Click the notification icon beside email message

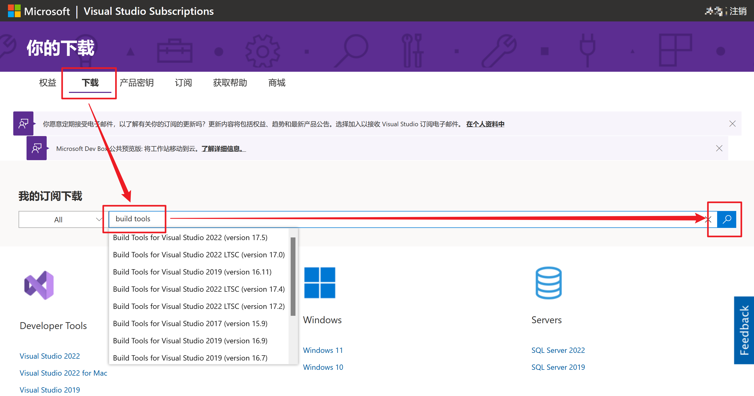click(23, 124)
